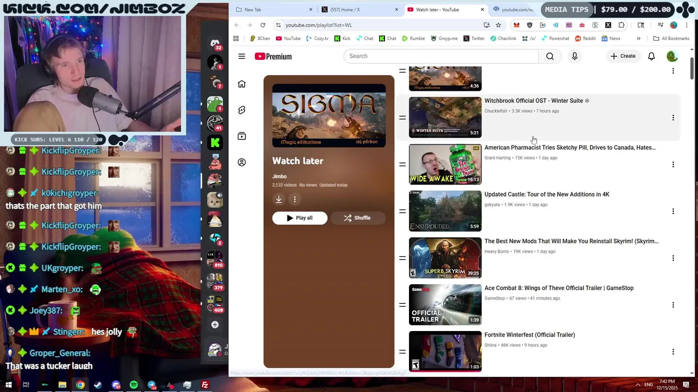This screenshot has height=392, width=698.
Task: Click the YouTube search input field
Action: pos(441,56)
